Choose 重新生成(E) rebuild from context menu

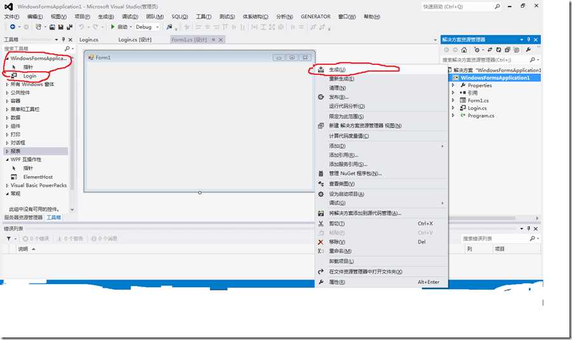pyautogui.click(x=381, y=79)
